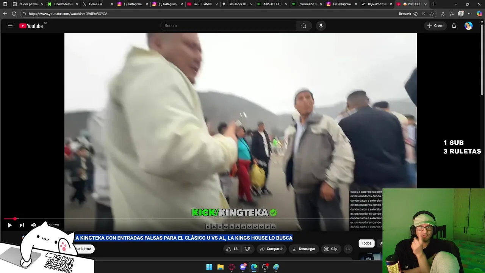
Task: Play the paused video
Action: [9, 225]
